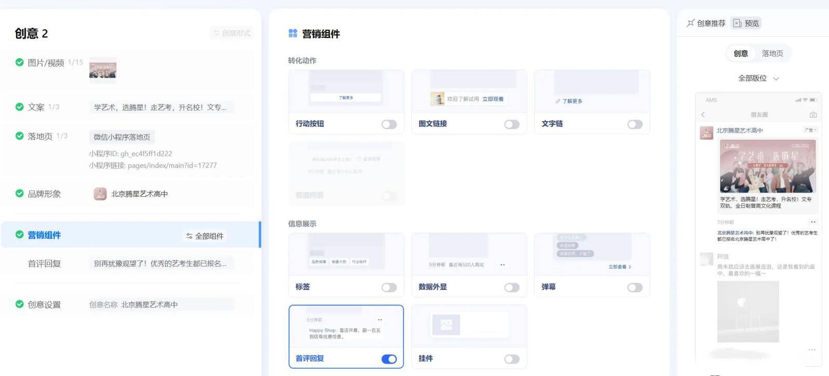Click the back arrow in 朋友圈 preview
The height and width of the screenshot is (376, 829).
703,114
